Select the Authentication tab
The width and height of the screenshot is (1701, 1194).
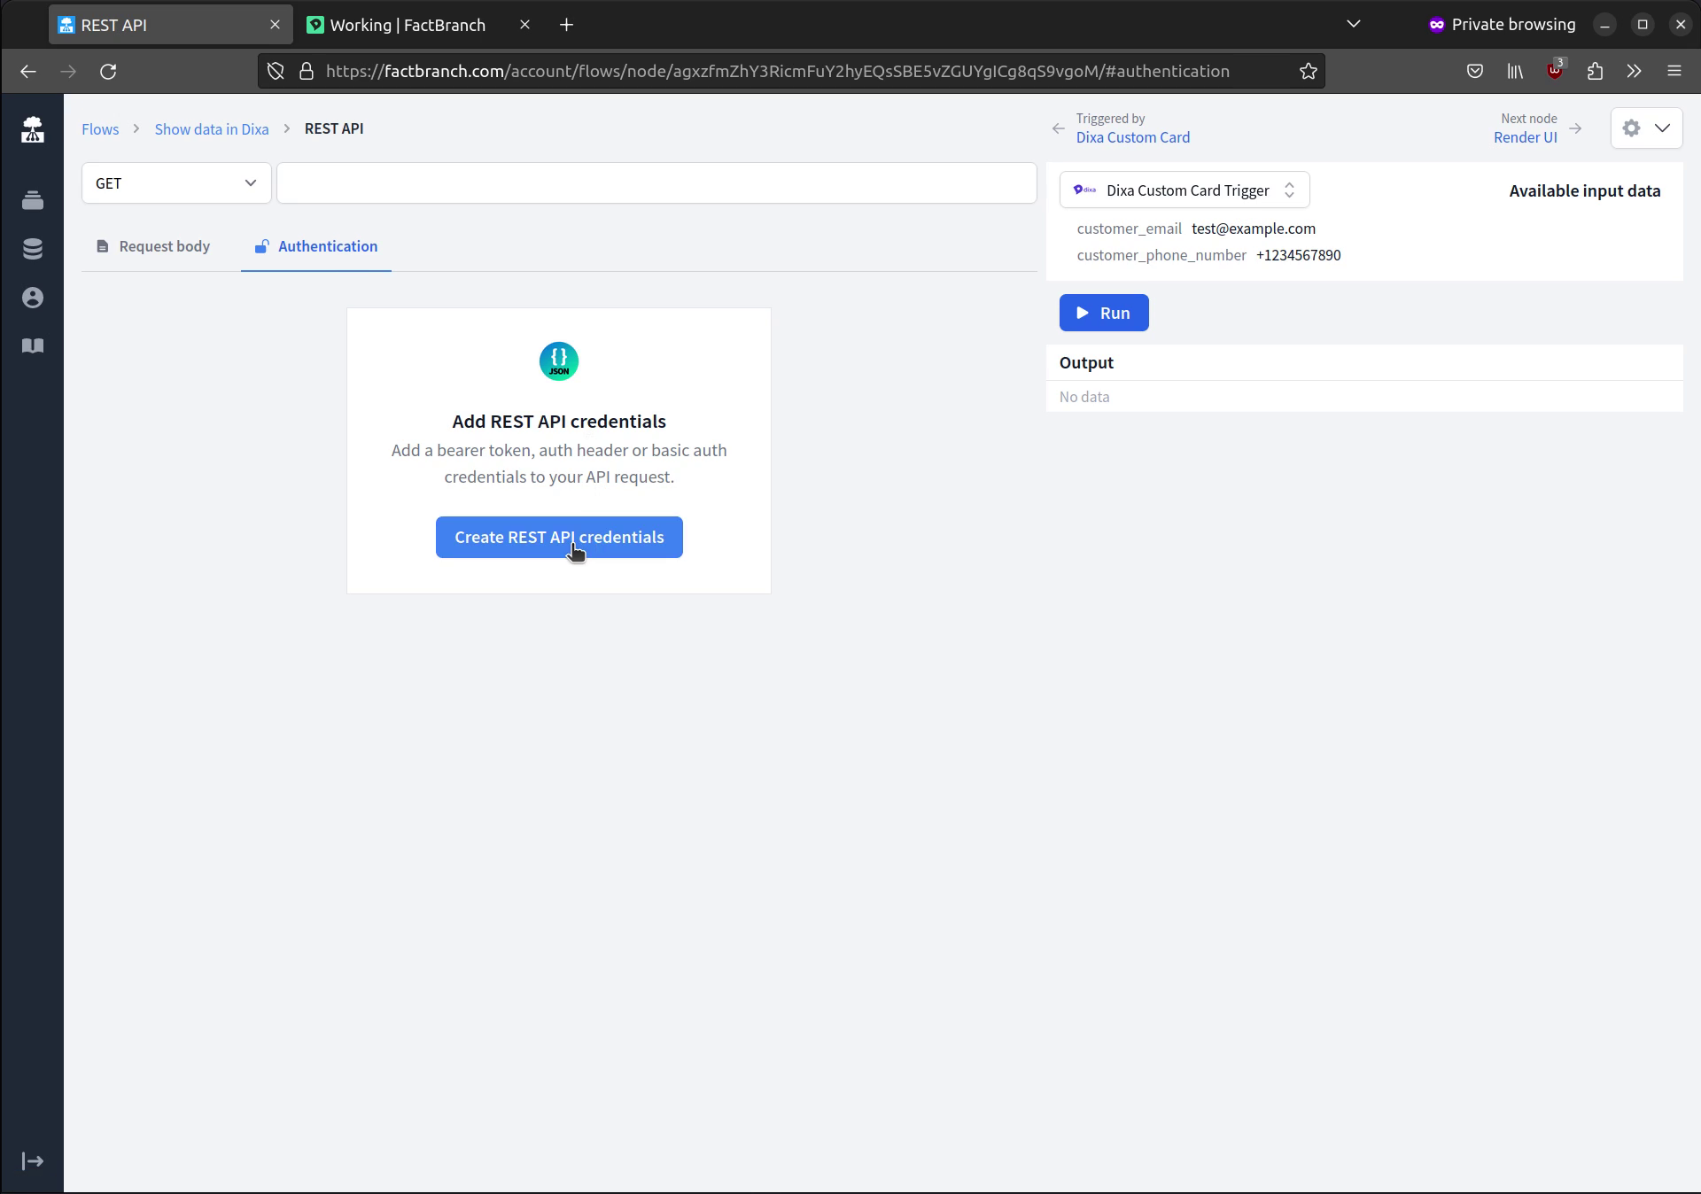[327, 245]
